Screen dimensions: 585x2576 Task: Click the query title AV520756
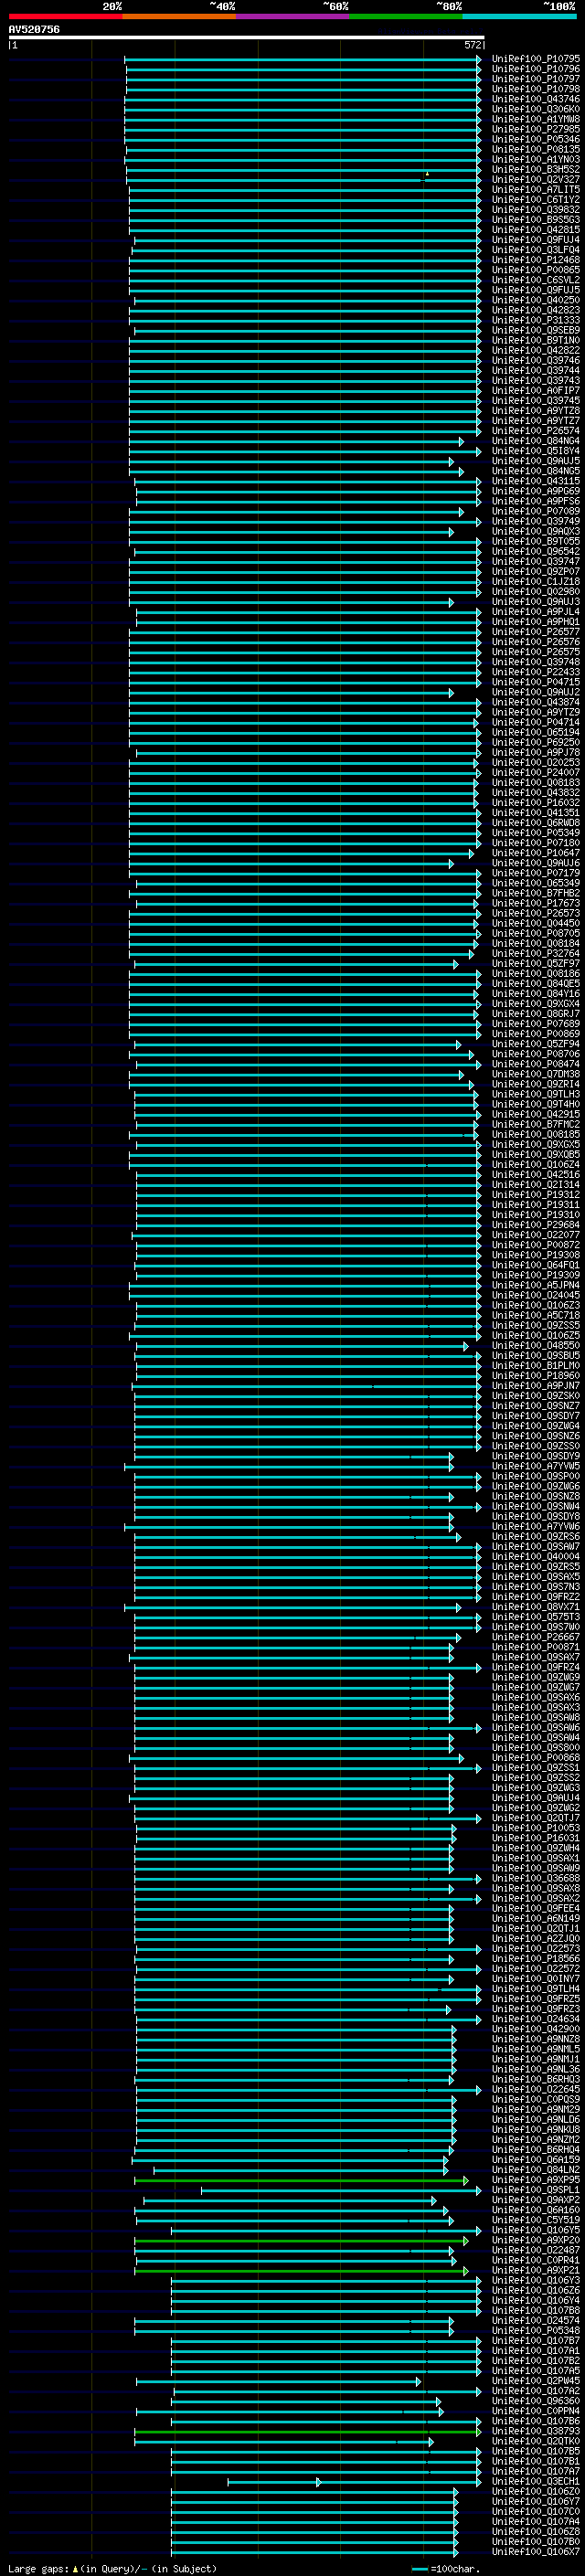[x=34, y=30]
